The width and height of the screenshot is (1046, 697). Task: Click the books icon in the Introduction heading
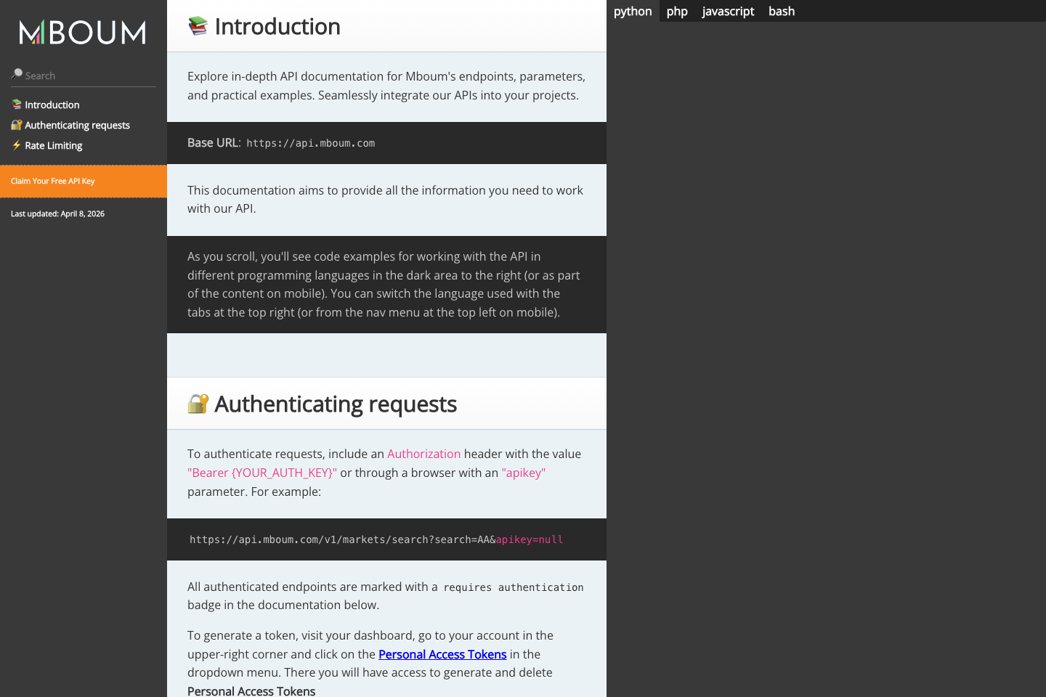coord(197,25)
